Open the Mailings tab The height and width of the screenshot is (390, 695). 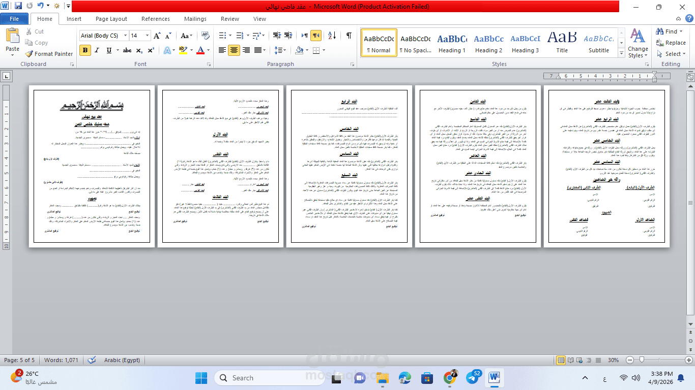coord(195,19)
